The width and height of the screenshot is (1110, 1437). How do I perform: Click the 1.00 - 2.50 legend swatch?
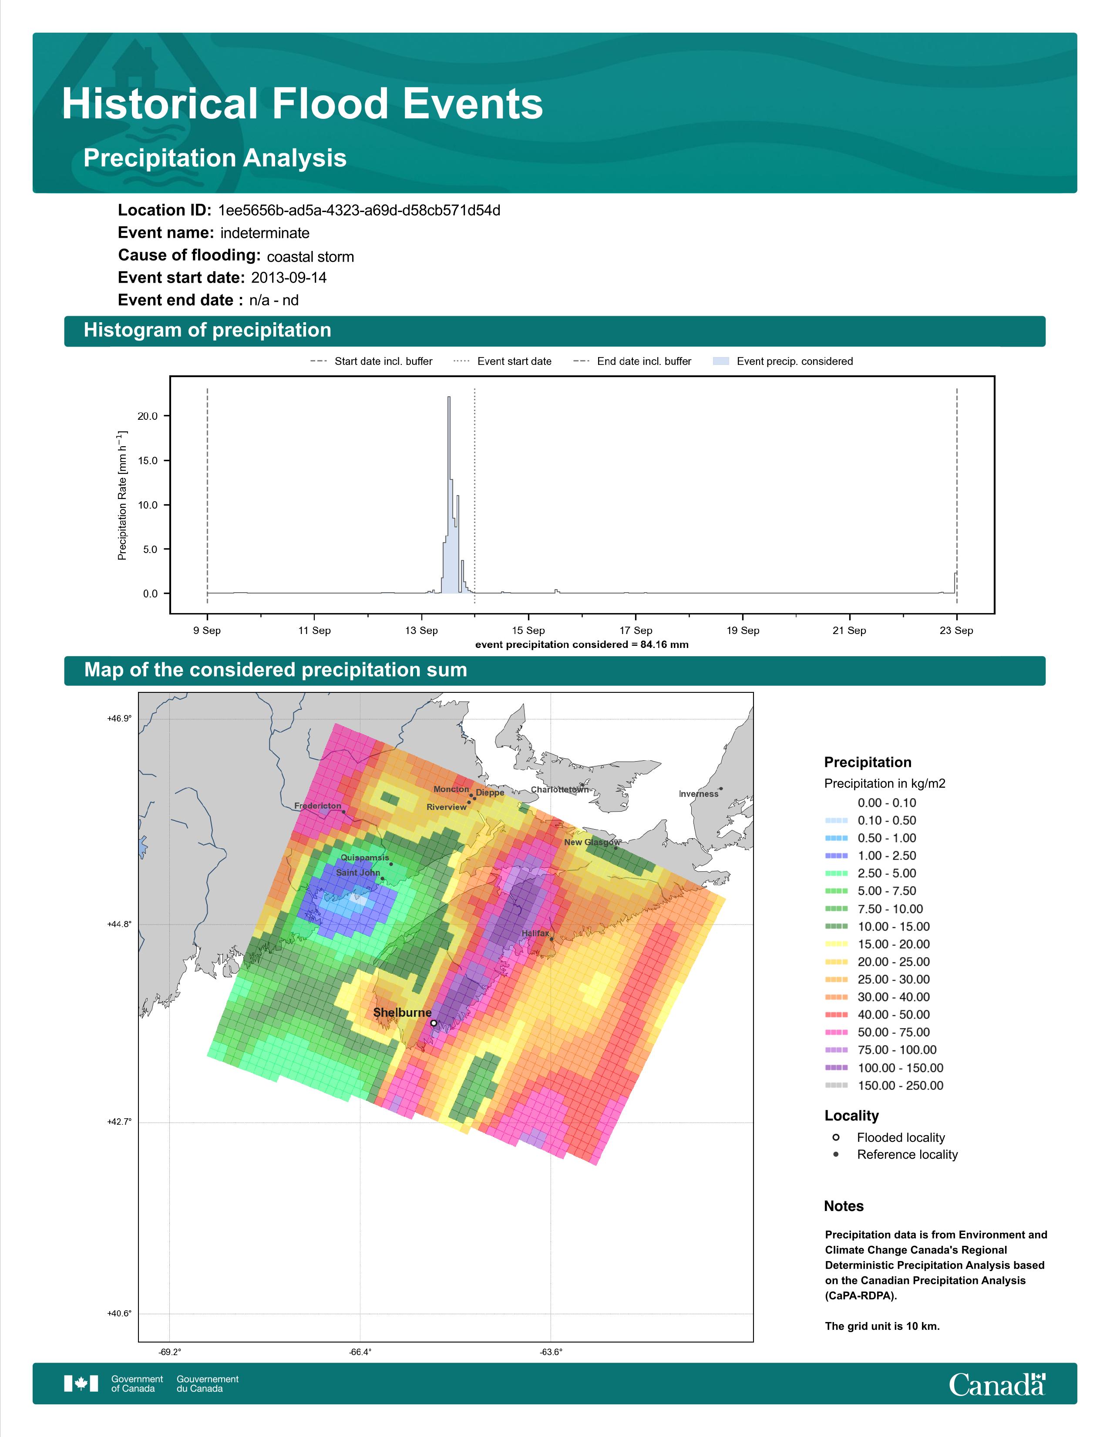click(837, 856)
